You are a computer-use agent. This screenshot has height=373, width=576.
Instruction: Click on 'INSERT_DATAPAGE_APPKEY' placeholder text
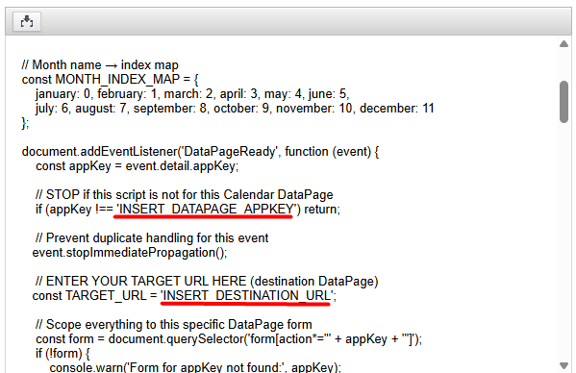click(206, 210)
